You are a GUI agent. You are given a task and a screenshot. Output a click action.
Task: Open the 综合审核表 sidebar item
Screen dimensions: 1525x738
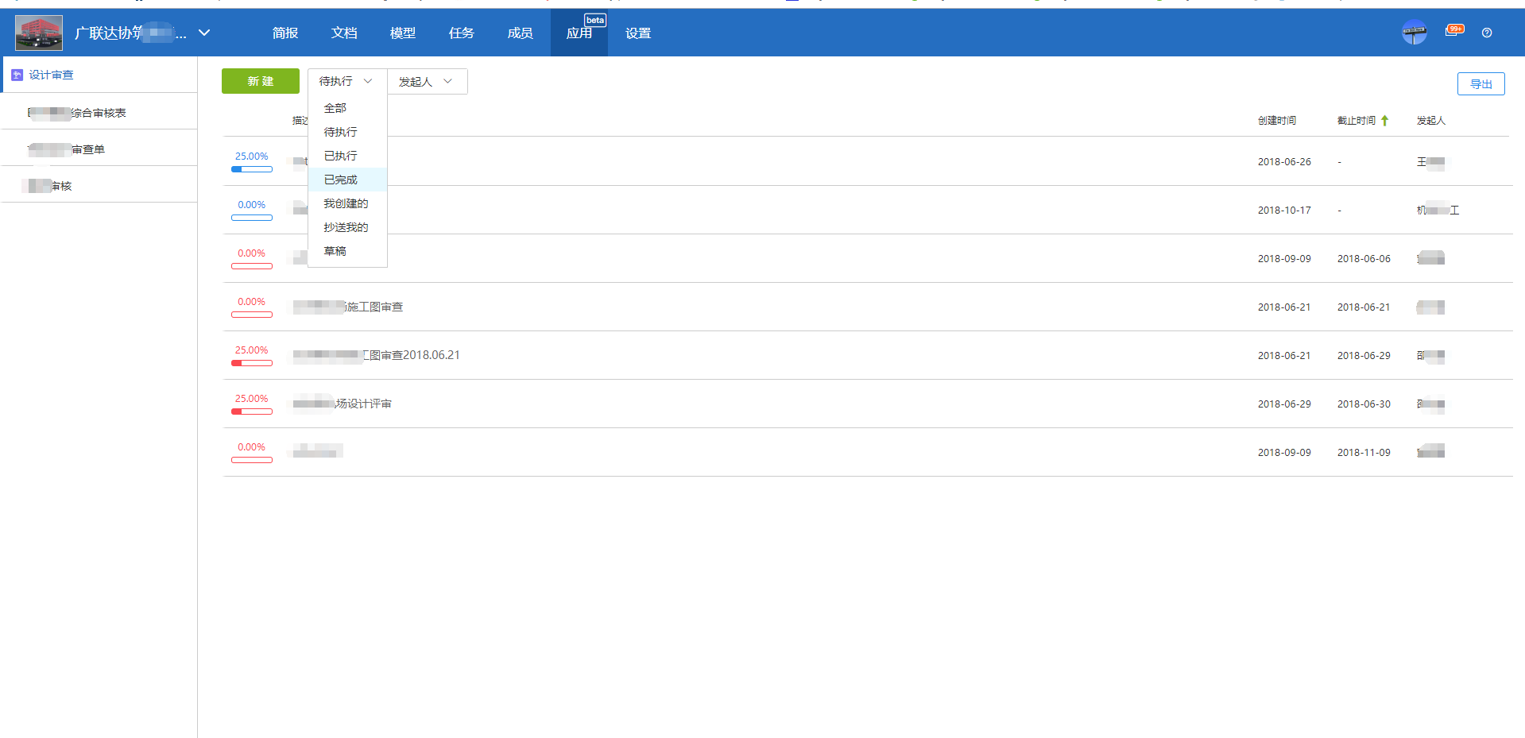[x=99, y=113]
